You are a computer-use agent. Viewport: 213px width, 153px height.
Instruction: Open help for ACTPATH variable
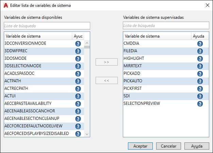(78, 81)
